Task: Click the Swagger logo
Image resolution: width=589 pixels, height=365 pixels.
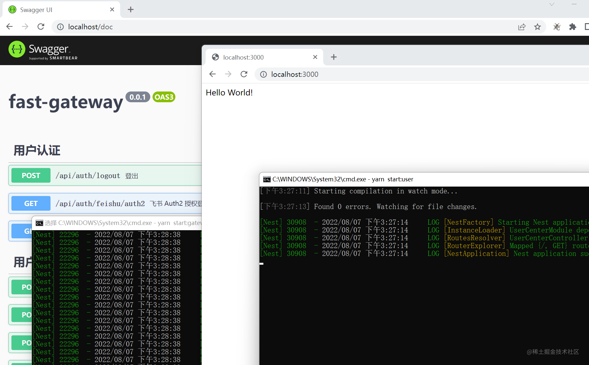Action: click(43, 50)
